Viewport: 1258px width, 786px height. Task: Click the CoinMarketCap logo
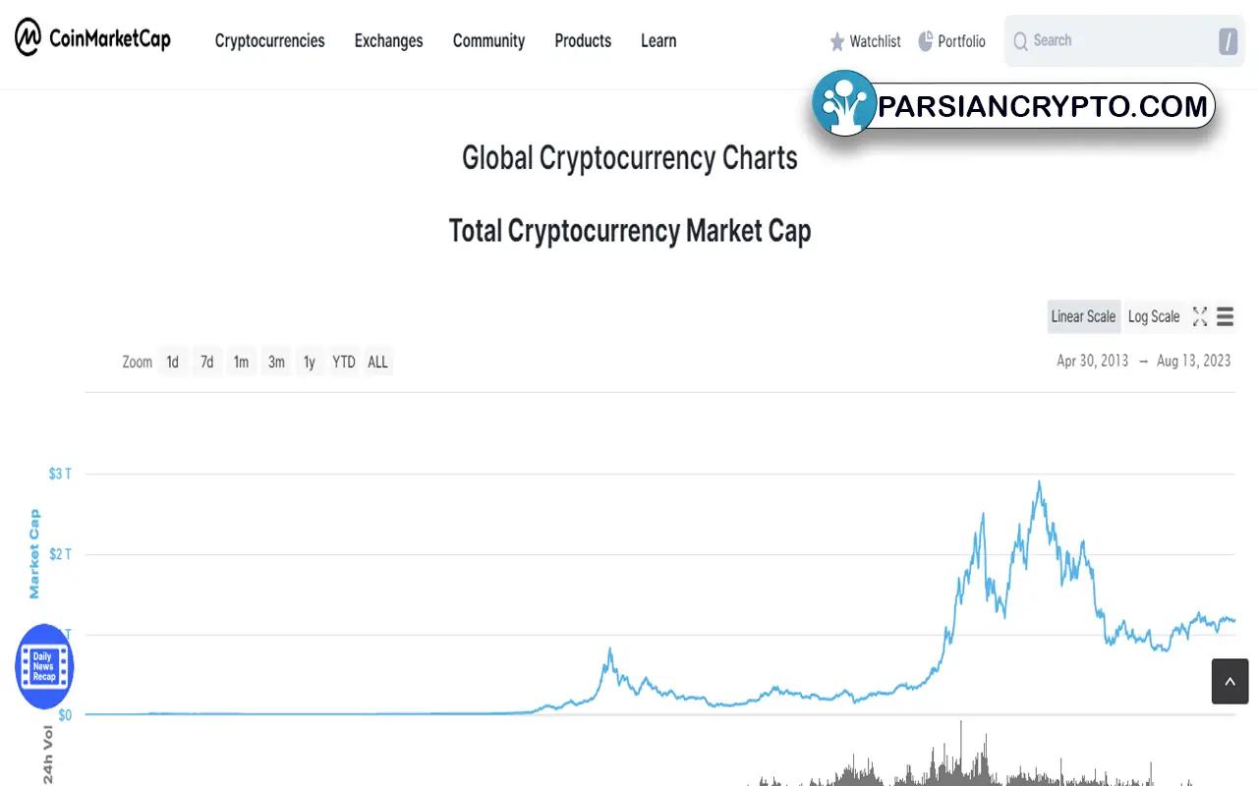click(x=93, y=39)
